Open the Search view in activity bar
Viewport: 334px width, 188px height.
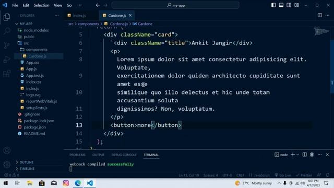point(7,31)
